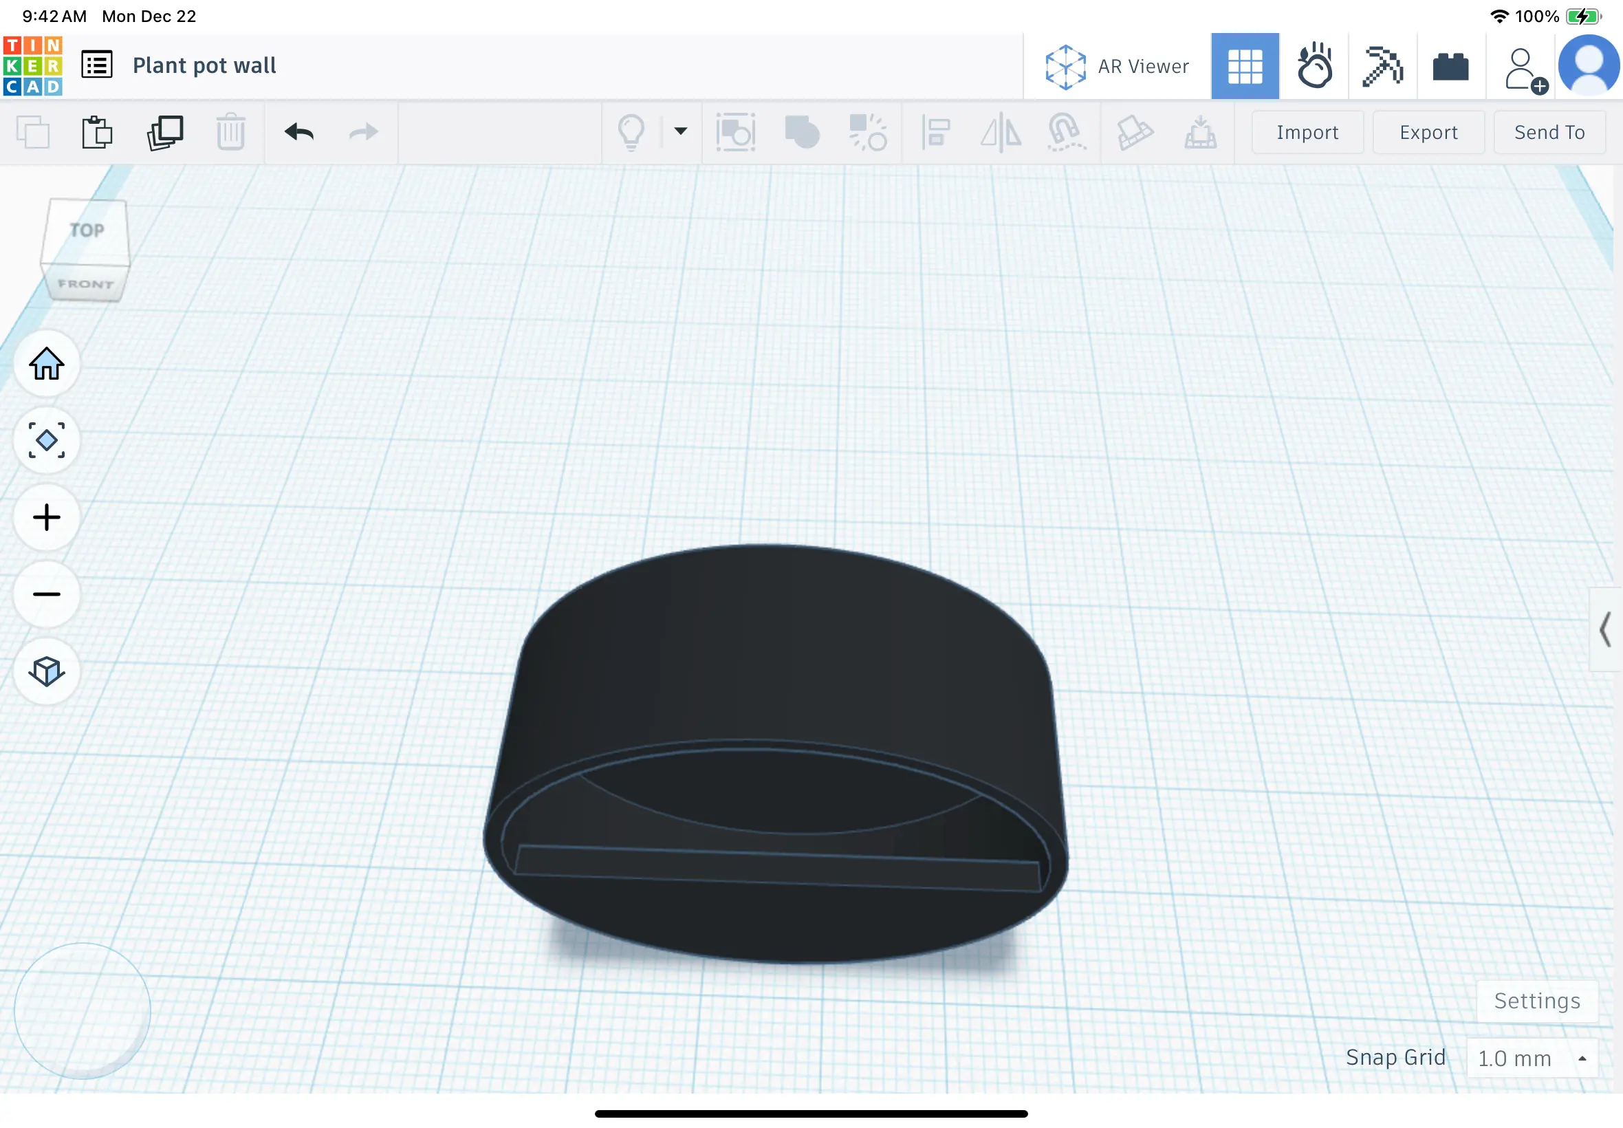The image size is (1623, 1128).
Task: Reset camera with Home view button
Action: click(x=47, y=363)
